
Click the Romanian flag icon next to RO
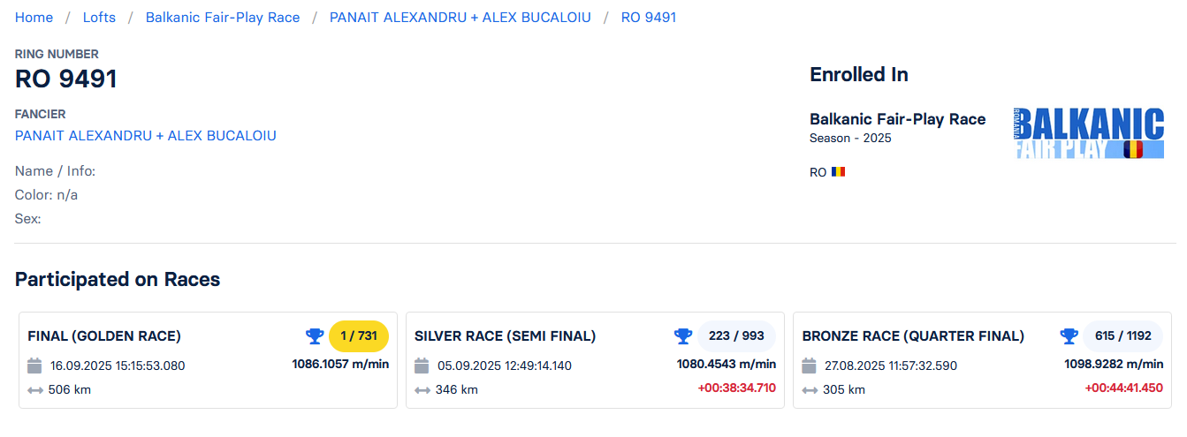point(838,172)
